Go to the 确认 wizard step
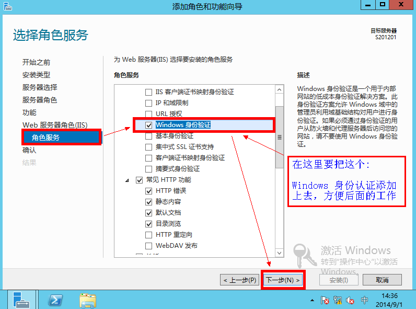416x309 pixels. tap(29, 150)
